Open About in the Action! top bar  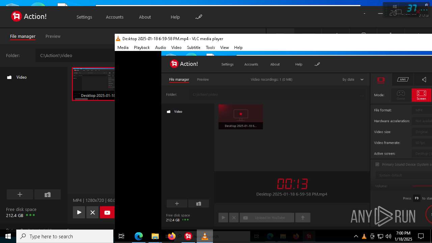coord(145,17)
